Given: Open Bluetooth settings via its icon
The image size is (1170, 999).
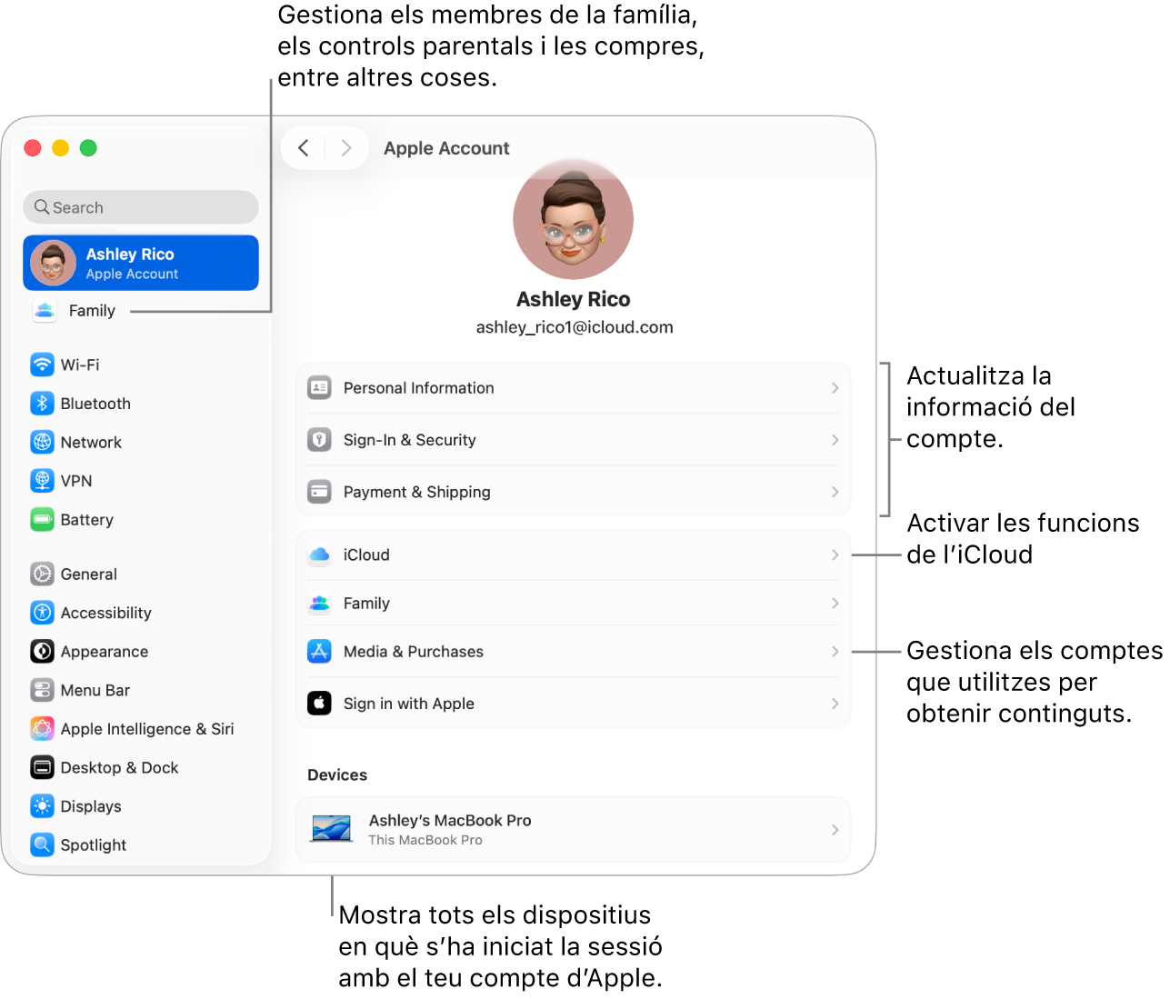Looking at the screenshot, I should coord(43,403).
